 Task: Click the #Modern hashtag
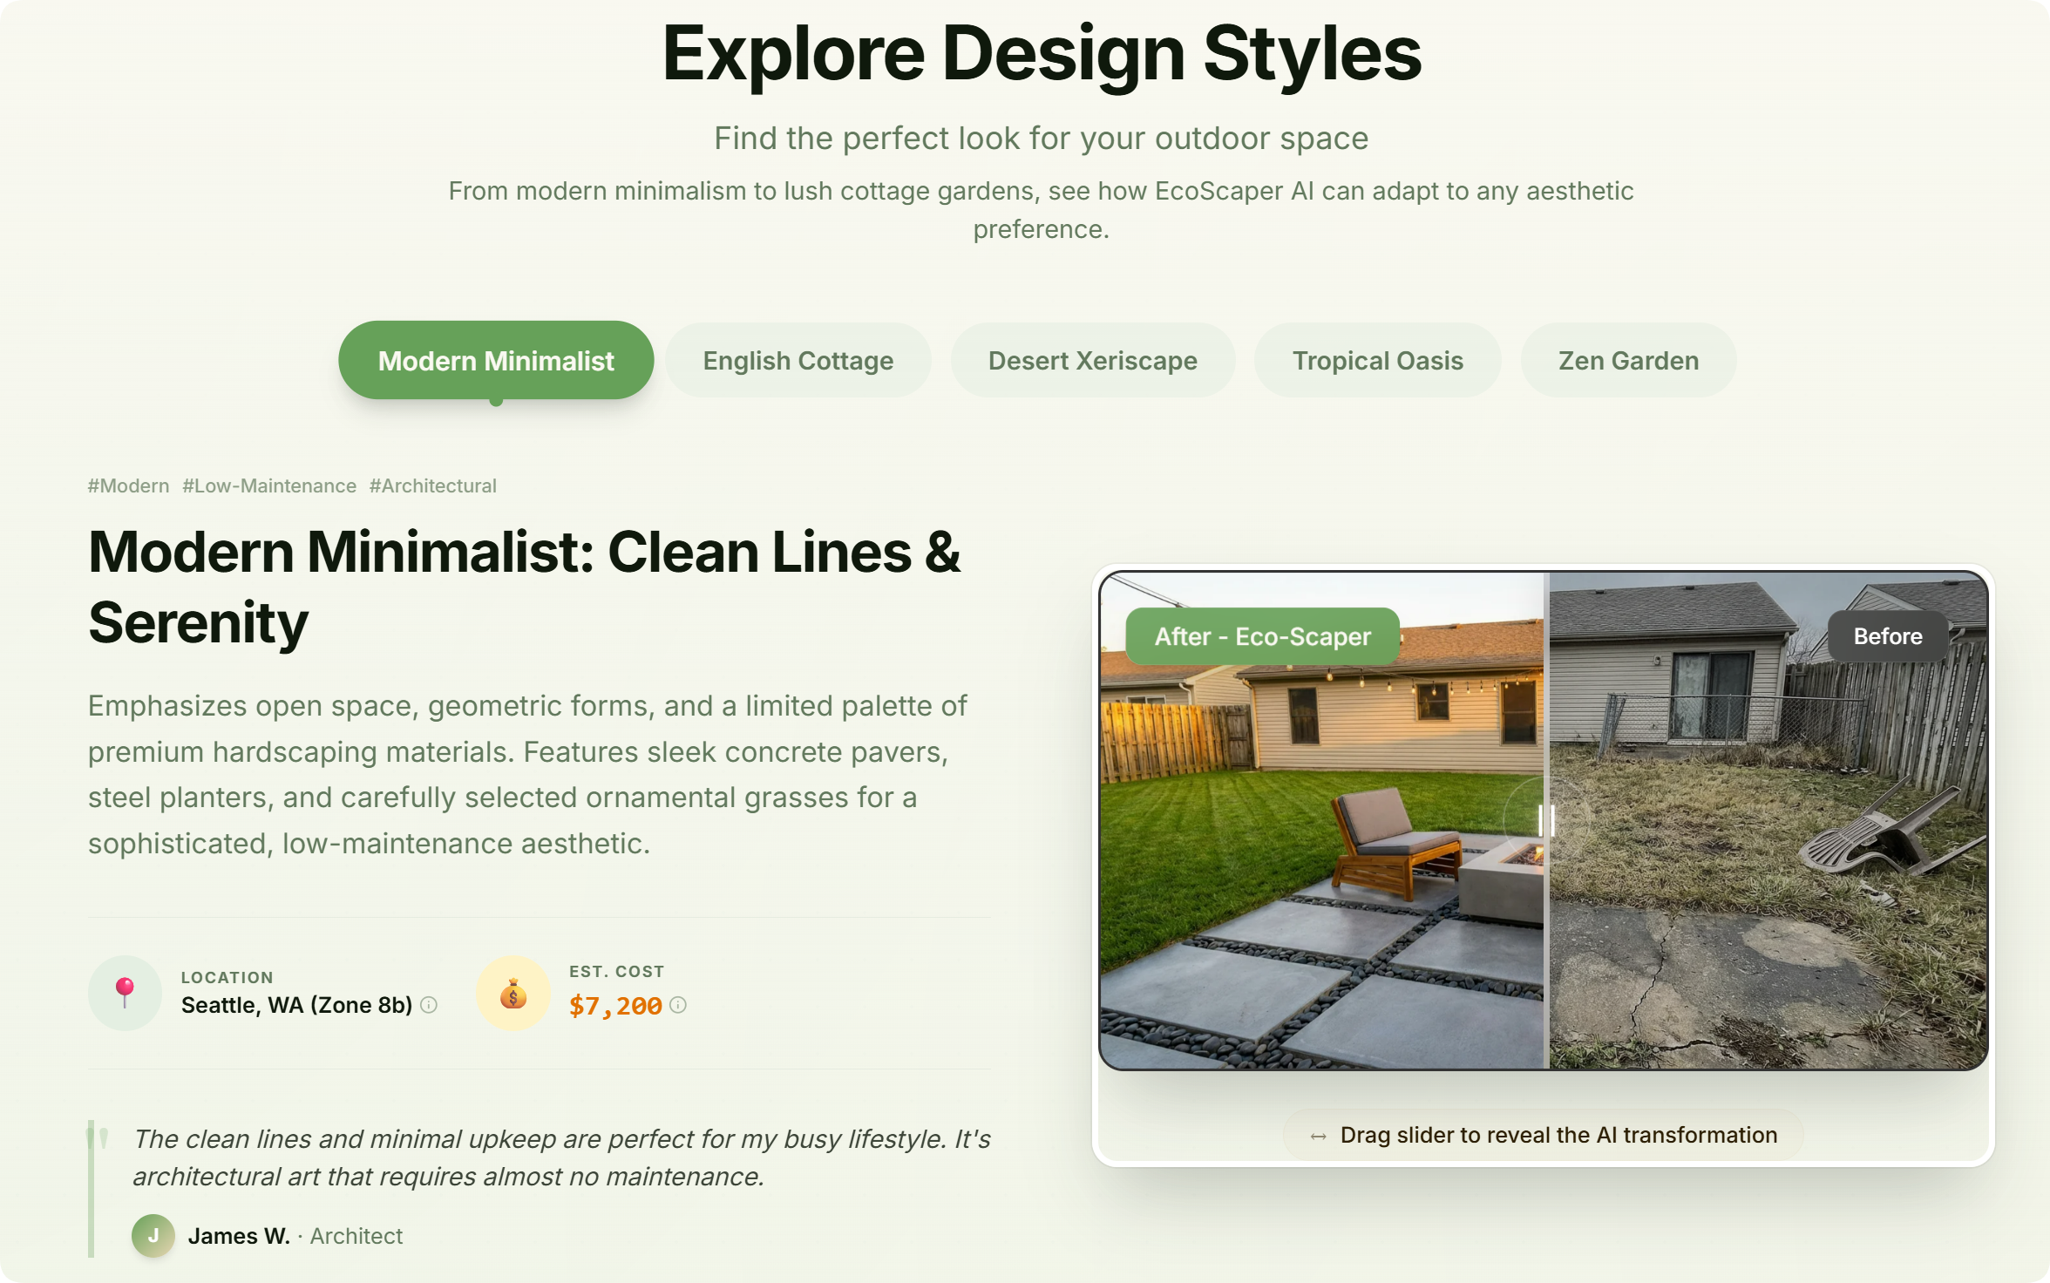(128, 485)
